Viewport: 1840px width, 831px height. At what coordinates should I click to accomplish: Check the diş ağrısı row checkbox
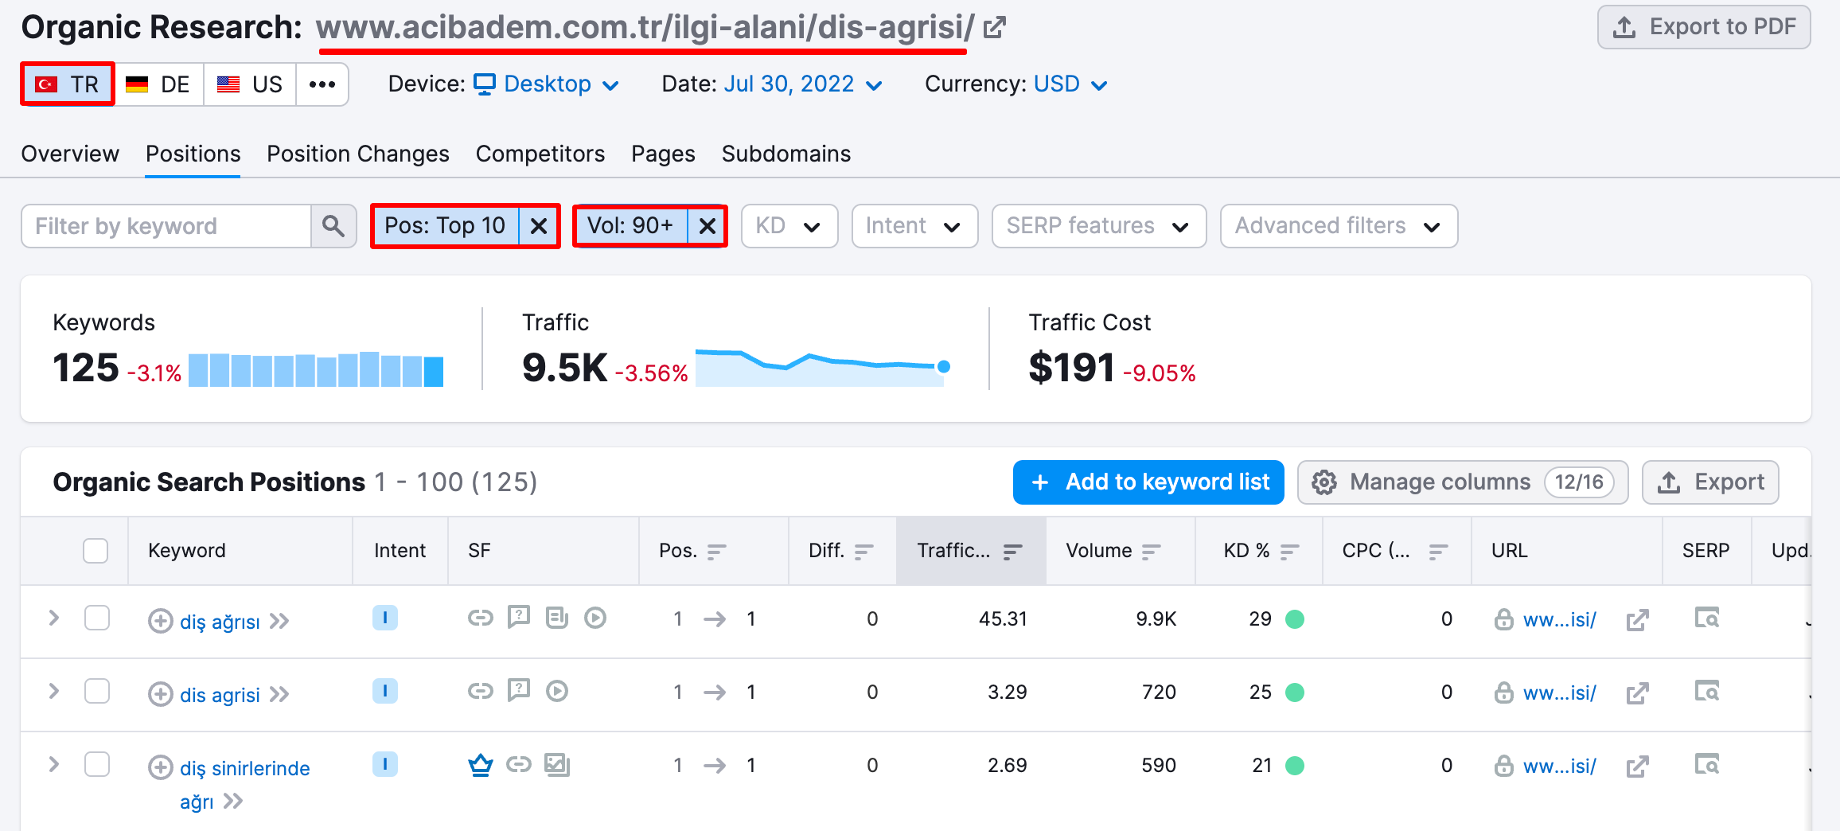click(97, 618)
